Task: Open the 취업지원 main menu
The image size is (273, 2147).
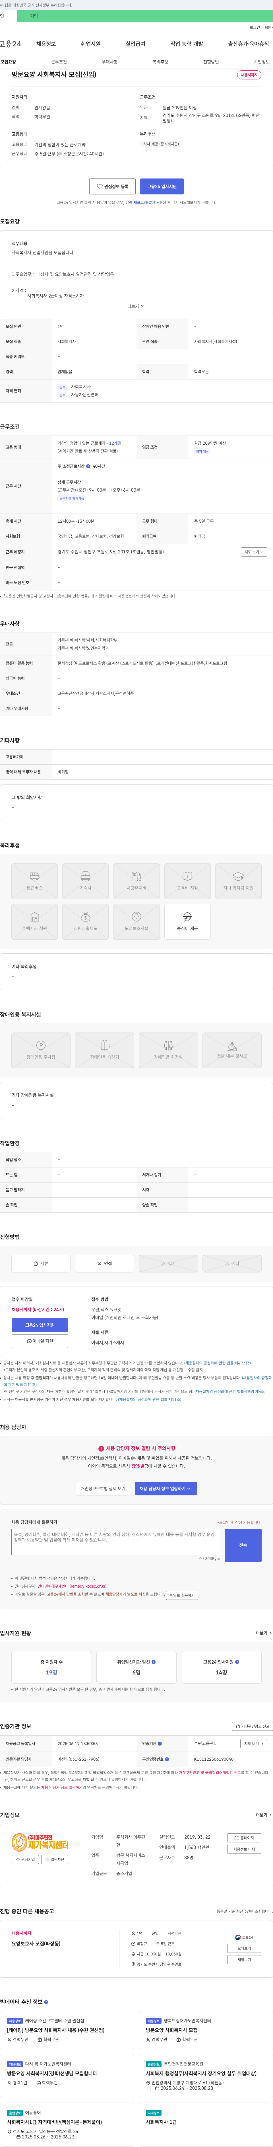Action: pyautogui.click(x=91, y=44)
